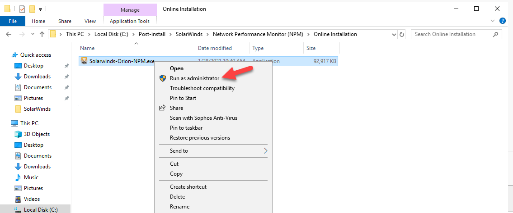
Task: Click the Run as administrator shield icon
Action: click(x=163, y=78)
